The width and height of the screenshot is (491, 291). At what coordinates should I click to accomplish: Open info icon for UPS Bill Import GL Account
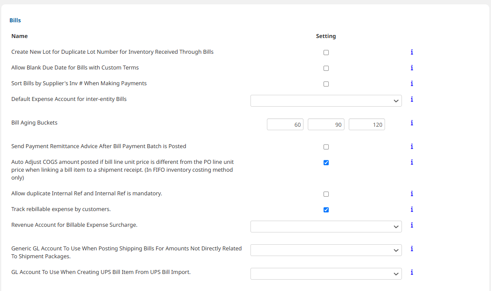click(412, 272)
